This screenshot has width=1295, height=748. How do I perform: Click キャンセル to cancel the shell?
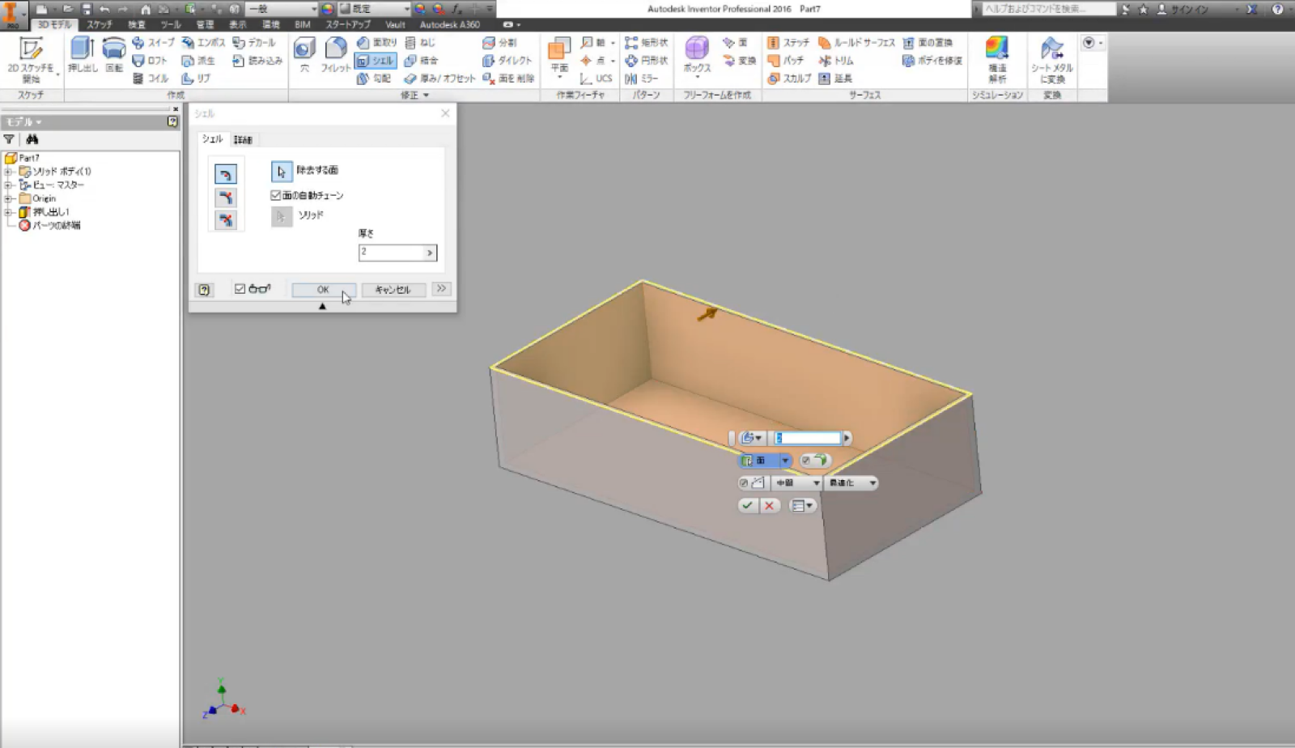[394, 289]
